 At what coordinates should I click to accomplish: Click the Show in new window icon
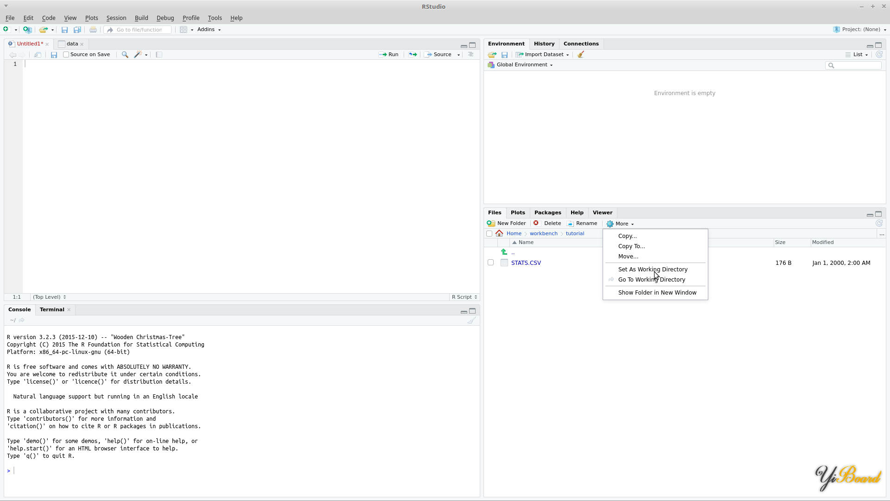coord(38,55)
